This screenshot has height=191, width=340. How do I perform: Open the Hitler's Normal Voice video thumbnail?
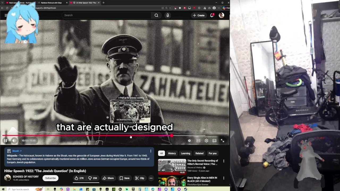pos(172,167)
